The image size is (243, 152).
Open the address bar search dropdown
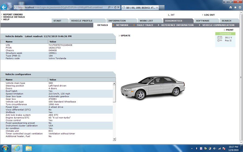click(x=112, y=7)
